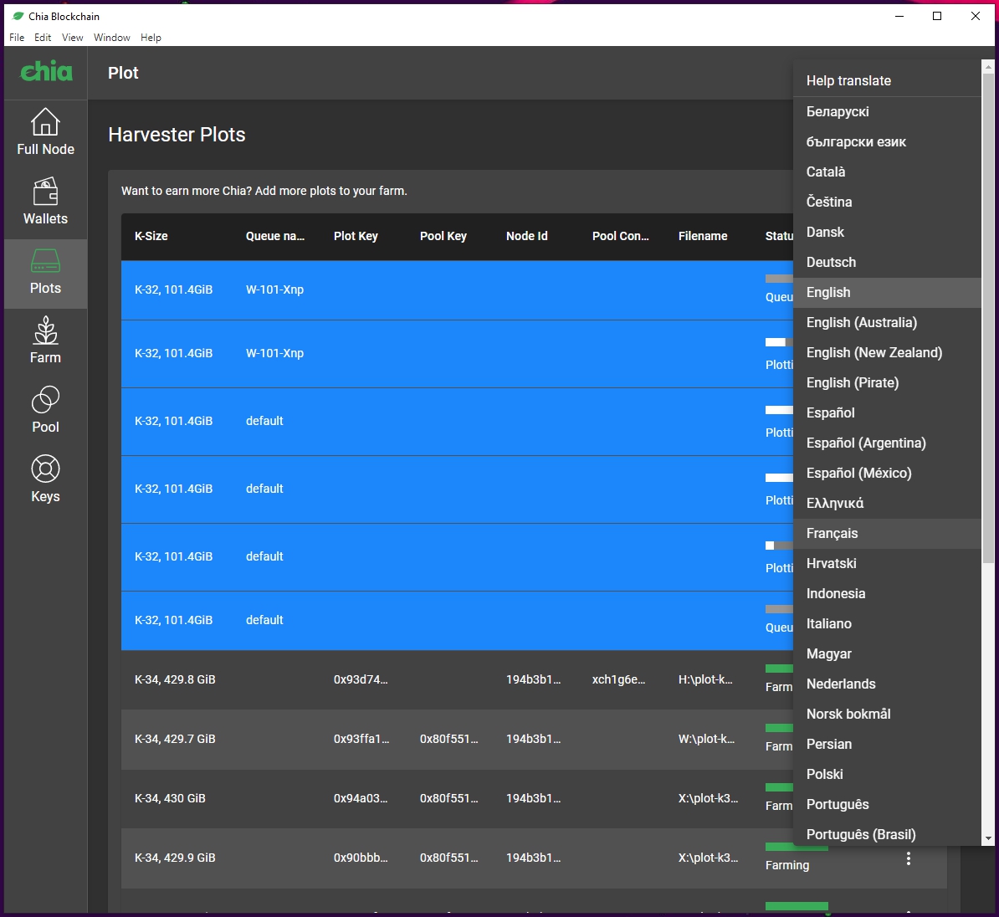The image size is (999, 917).
Task: Click K-34, 429.7 GiB size cell
Action: click(x=175, y=740)
